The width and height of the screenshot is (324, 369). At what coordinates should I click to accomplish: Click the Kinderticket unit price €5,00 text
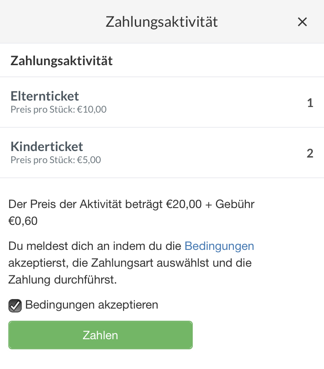pyautogui.click(x=89, y=160)
